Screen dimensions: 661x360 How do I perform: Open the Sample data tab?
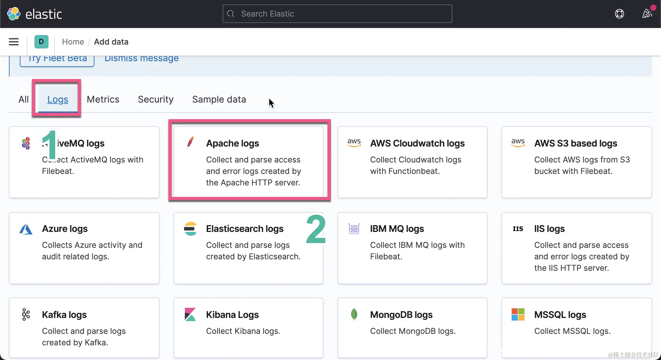(x=219, y=99)
